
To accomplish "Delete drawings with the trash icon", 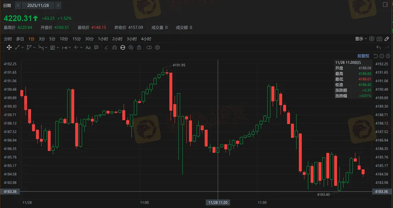I will pos(139,47).
